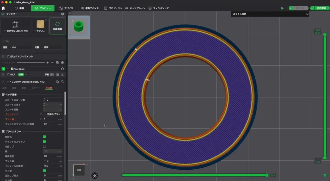This screenshot has width=330, height=181.
Task: Search process settings magnifier icon
Action: [63, 82]
